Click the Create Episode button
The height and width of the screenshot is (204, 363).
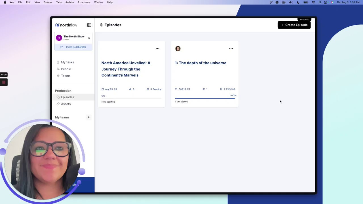coord(294,25)
